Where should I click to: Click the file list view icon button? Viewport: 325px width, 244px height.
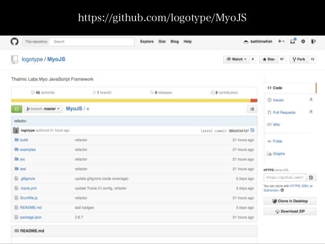click(x=252, y=109)
